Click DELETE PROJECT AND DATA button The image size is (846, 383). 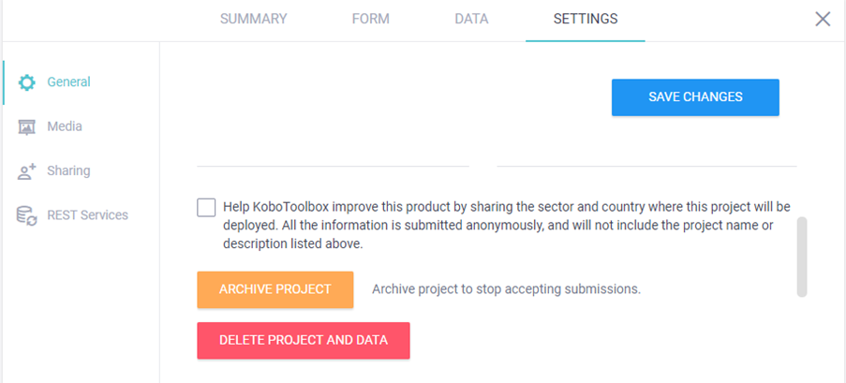(x=303, y=340)
